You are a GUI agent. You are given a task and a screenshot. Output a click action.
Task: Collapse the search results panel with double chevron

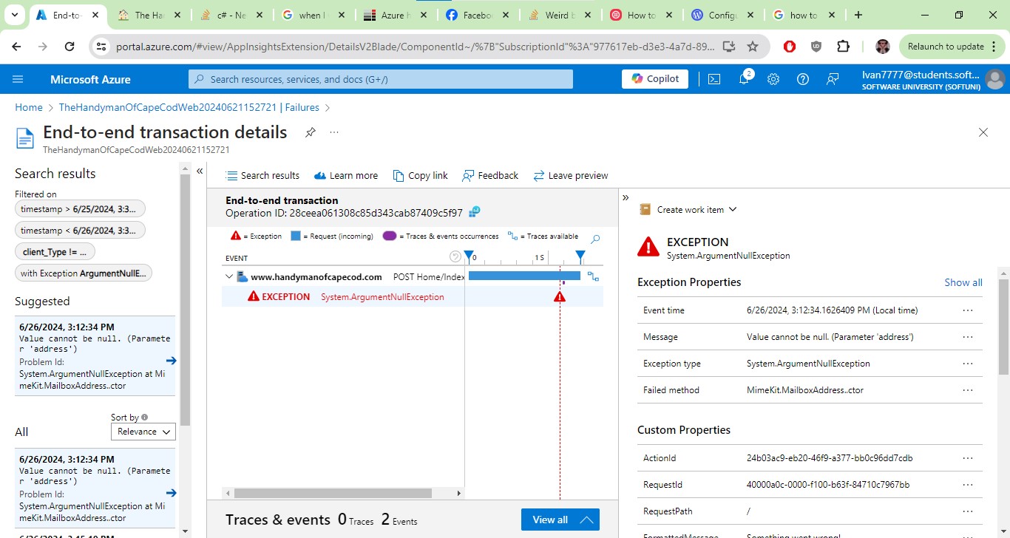(200, 171)
